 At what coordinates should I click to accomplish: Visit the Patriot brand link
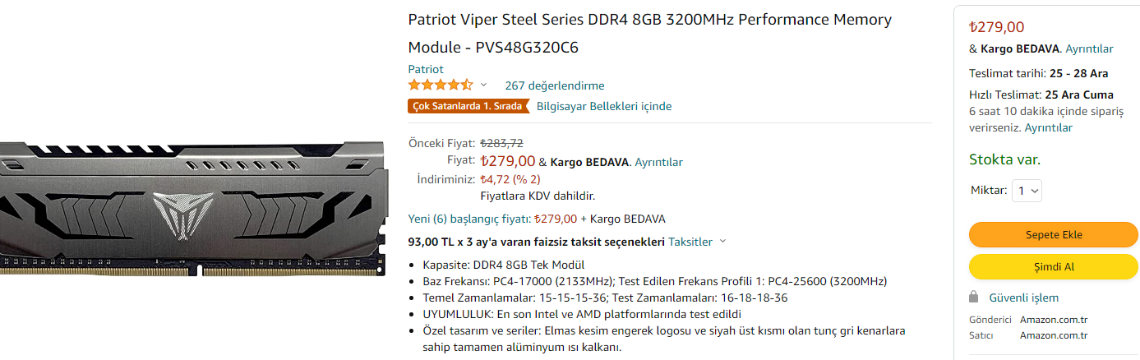coord(426,69)
